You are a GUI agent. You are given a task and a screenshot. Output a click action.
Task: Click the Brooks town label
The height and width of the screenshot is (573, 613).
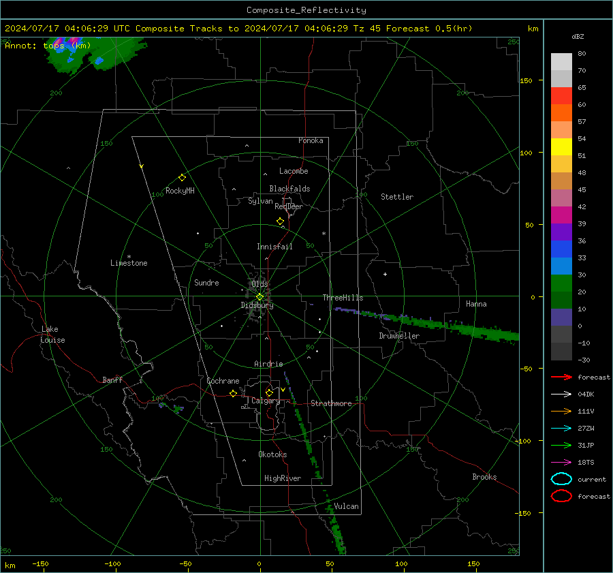(484, 477)
